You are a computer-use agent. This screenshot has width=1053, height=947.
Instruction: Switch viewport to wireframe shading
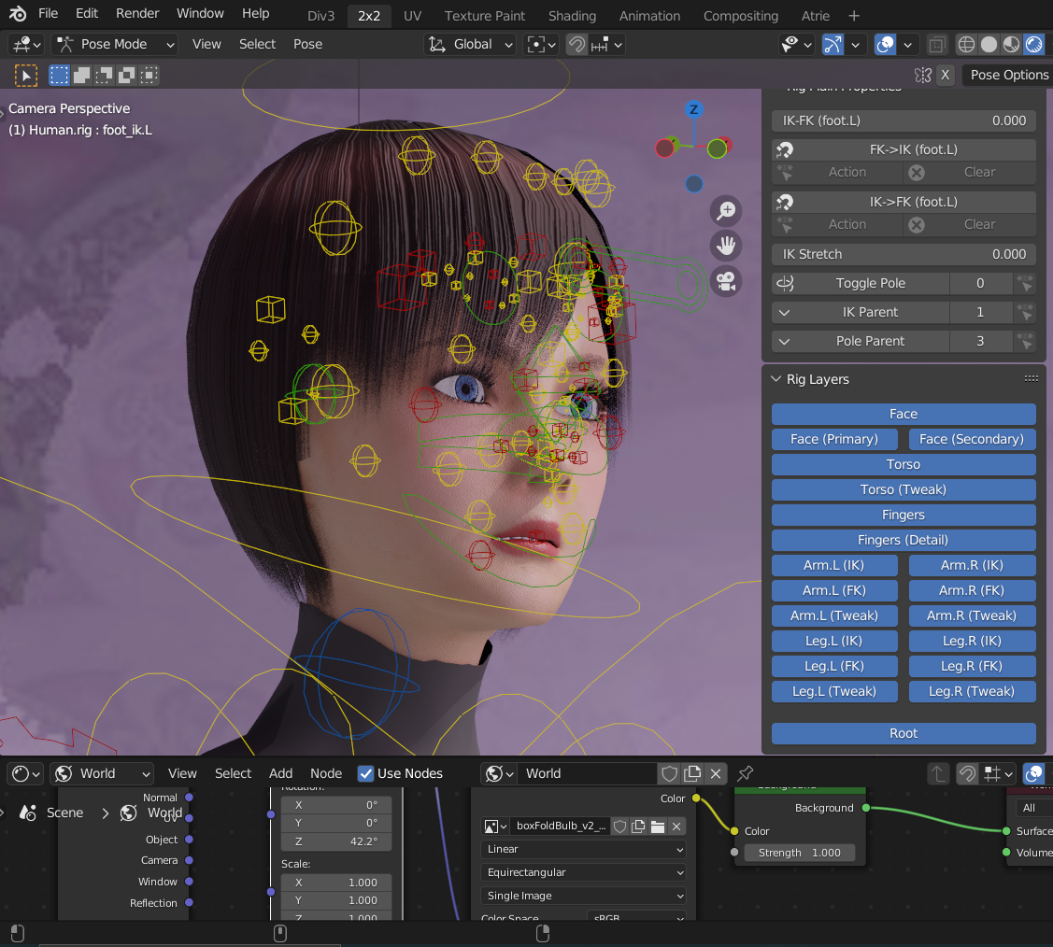[965, 44]
